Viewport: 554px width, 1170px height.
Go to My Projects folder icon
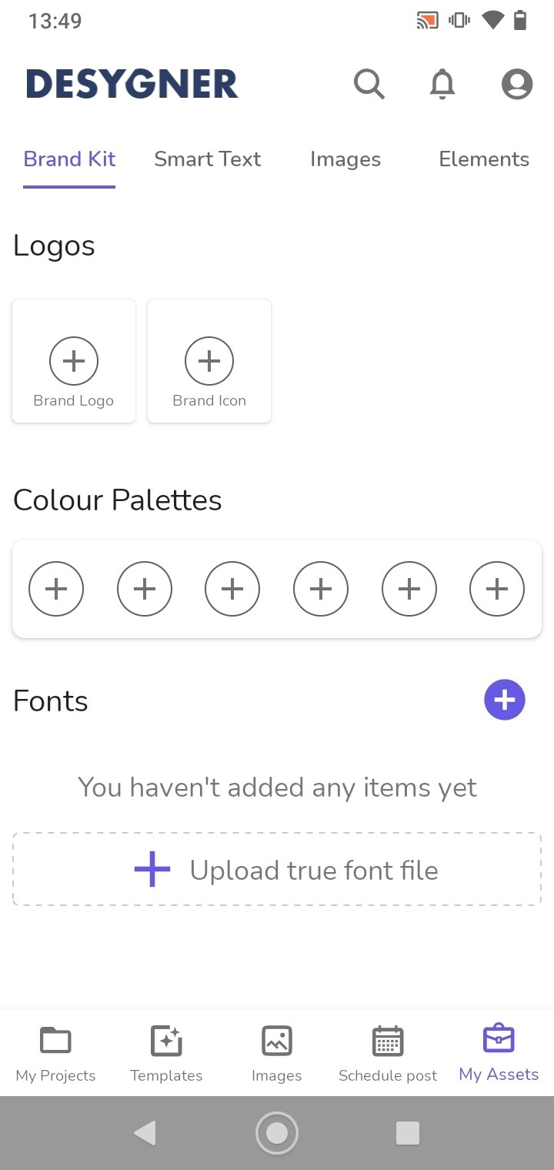(x=55, y=1041)
